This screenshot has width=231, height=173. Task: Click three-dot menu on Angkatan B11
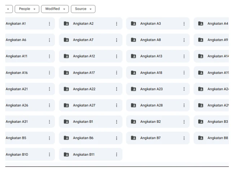point(117,155)
